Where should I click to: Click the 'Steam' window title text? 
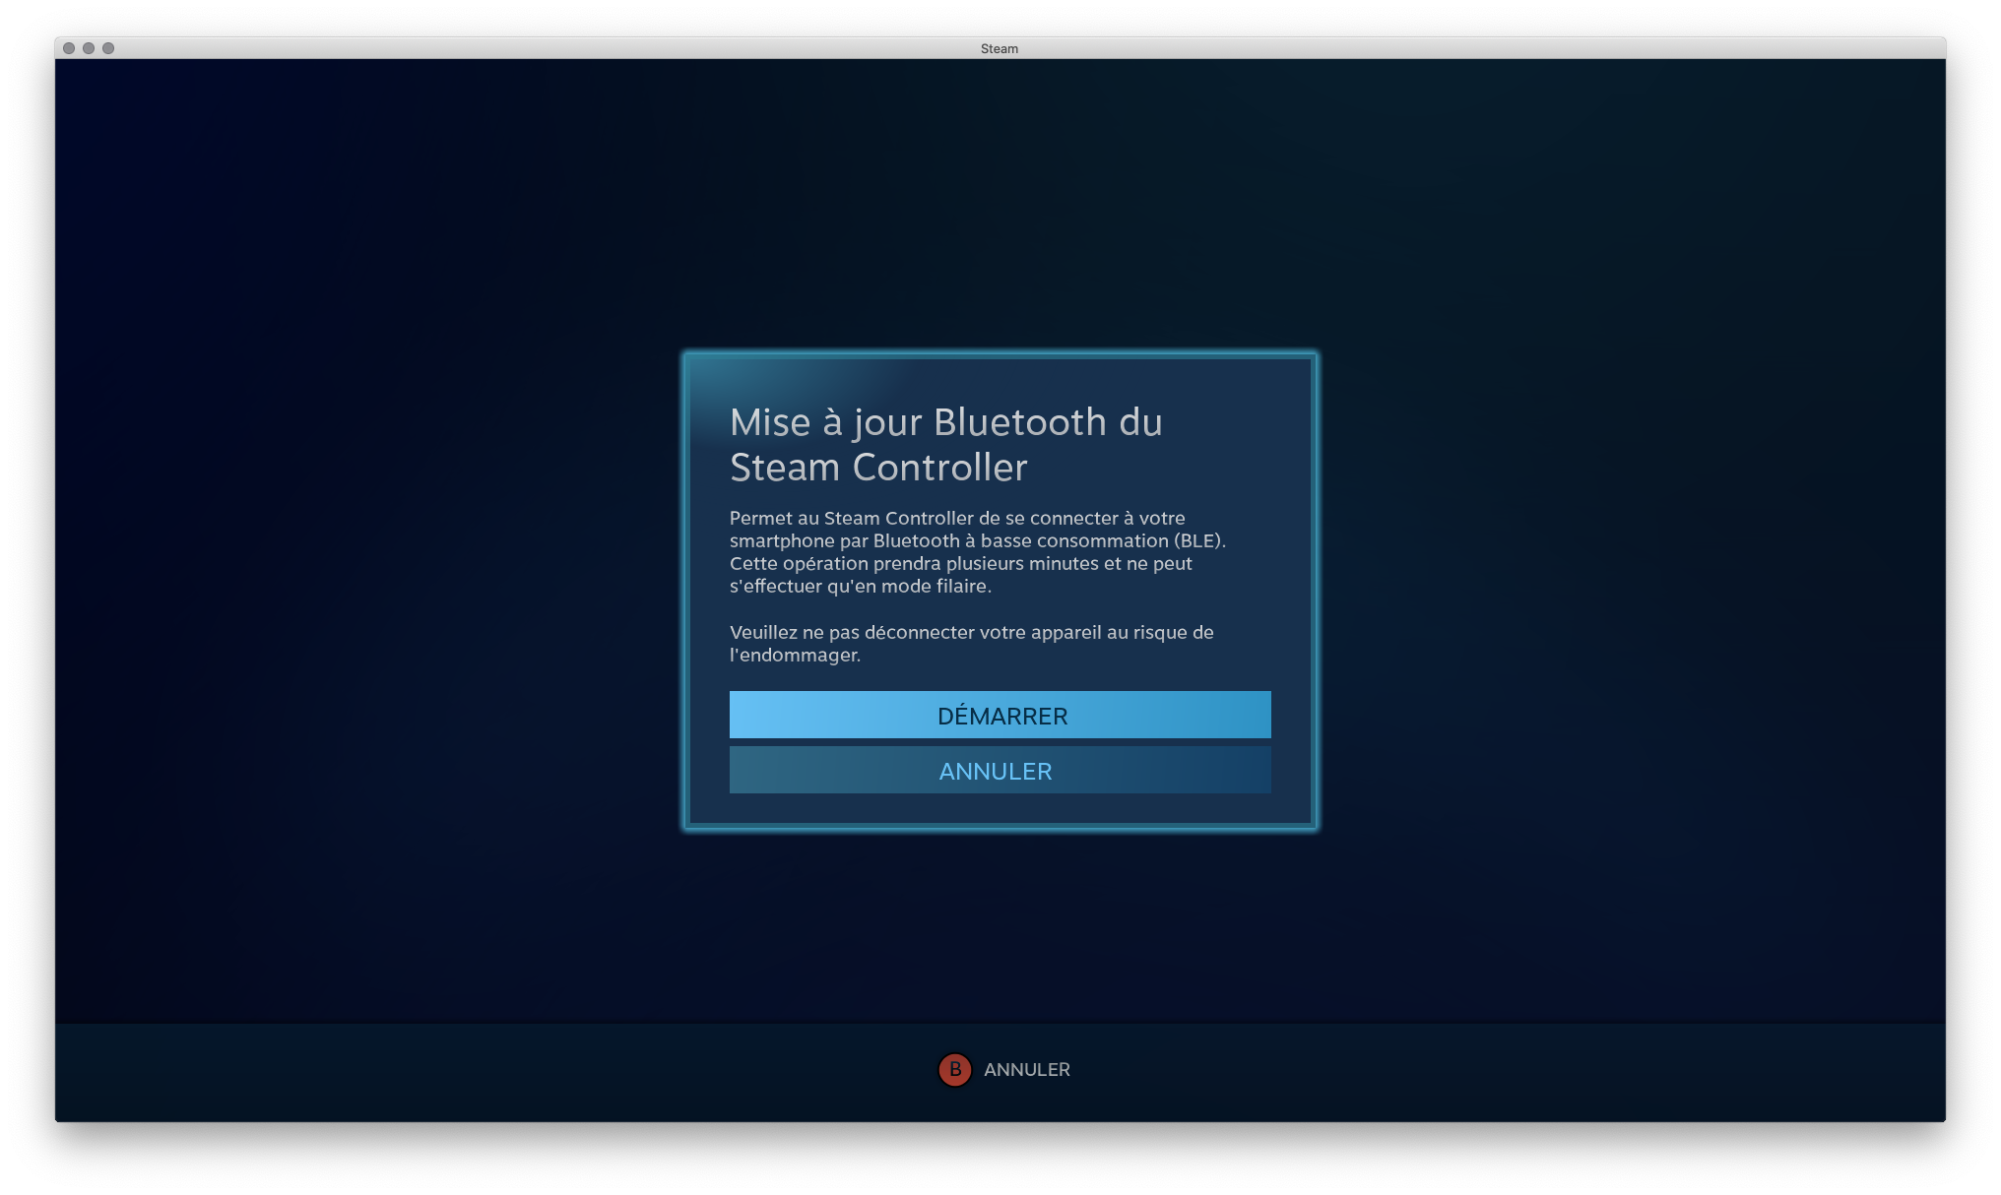(1000, 48)
